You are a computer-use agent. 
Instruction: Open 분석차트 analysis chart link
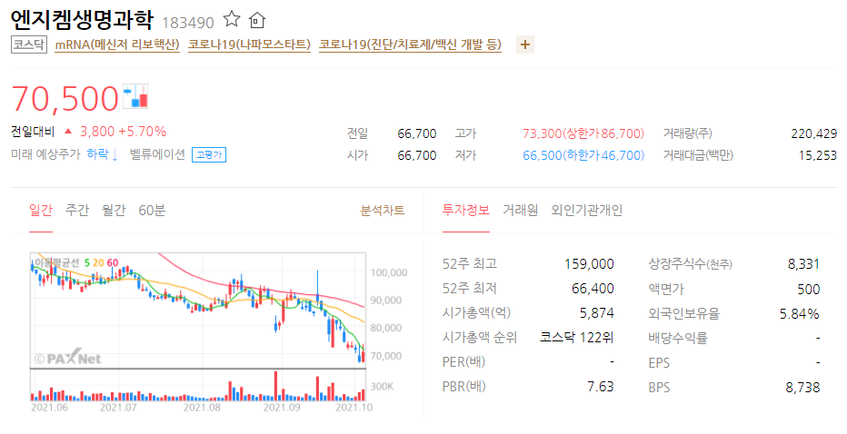pos(383,210)
